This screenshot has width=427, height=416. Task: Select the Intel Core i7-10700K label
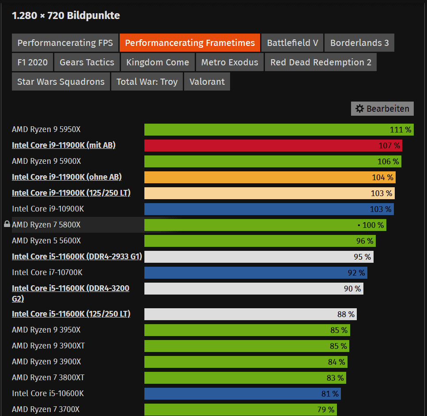click(x=47, y=272)
